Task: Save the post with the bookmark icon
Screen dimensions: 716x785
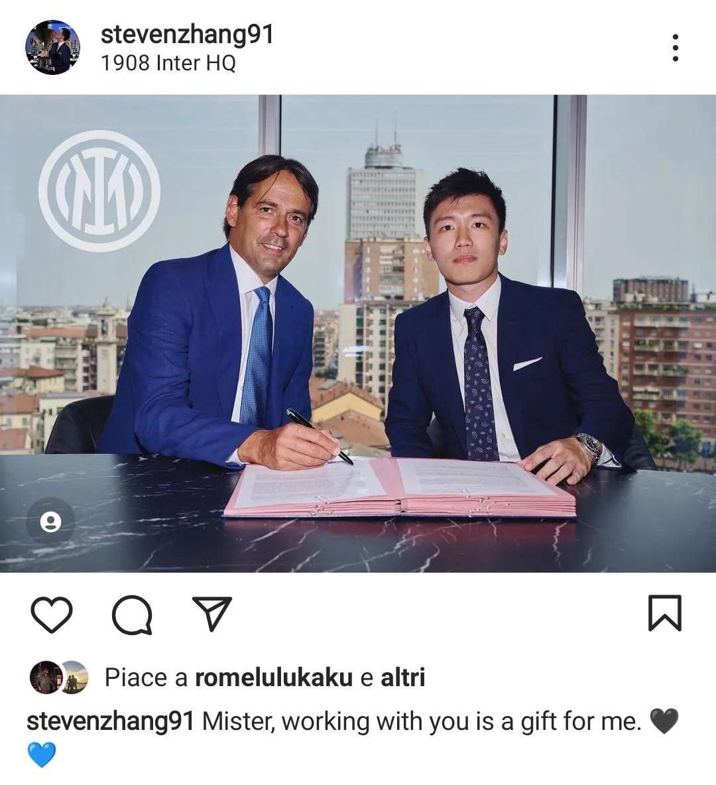Action: click(665, 612)
